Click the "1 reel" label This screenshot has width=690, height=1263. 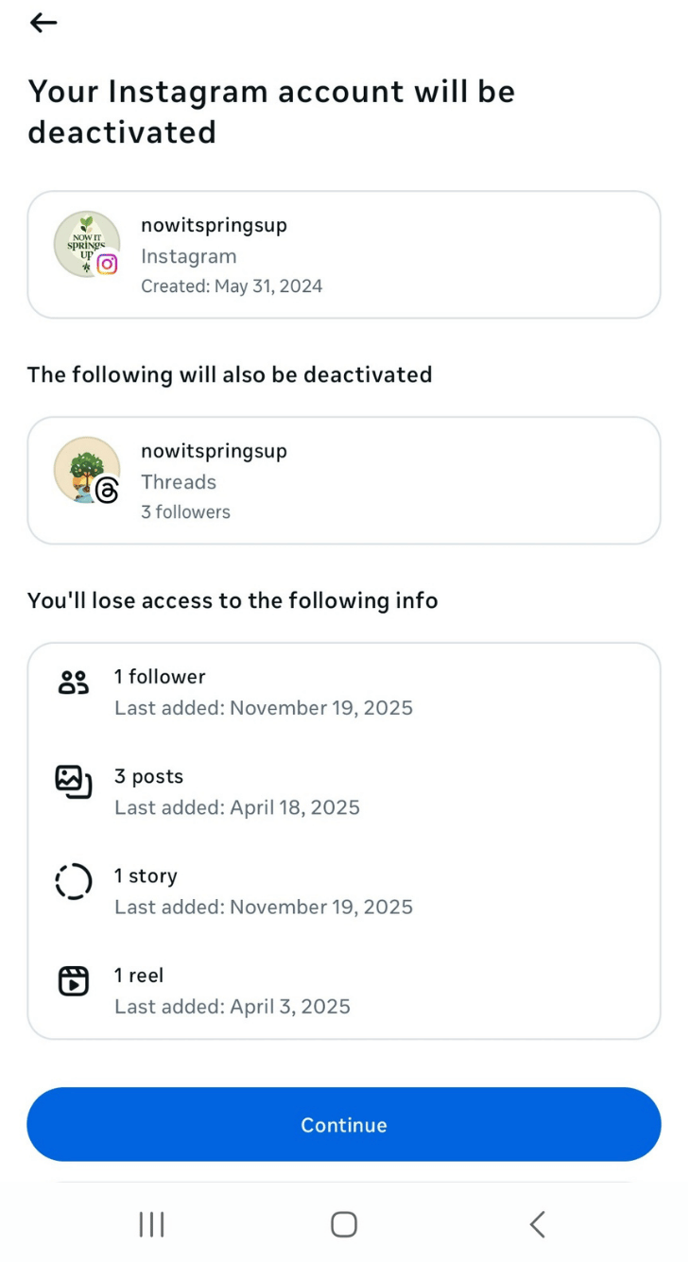point(139,976)
